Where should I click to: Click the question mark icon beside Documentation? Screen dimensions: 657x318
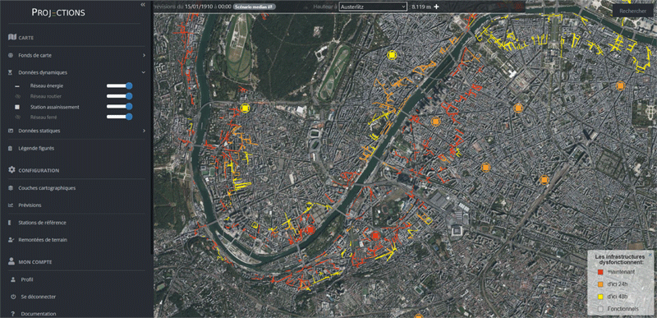[x=13, y=313]
